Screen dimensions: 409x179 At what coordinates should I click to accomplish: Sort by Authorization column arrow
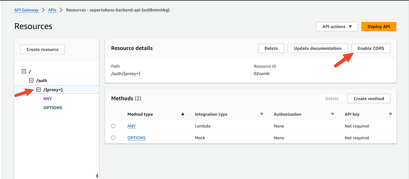333,114
